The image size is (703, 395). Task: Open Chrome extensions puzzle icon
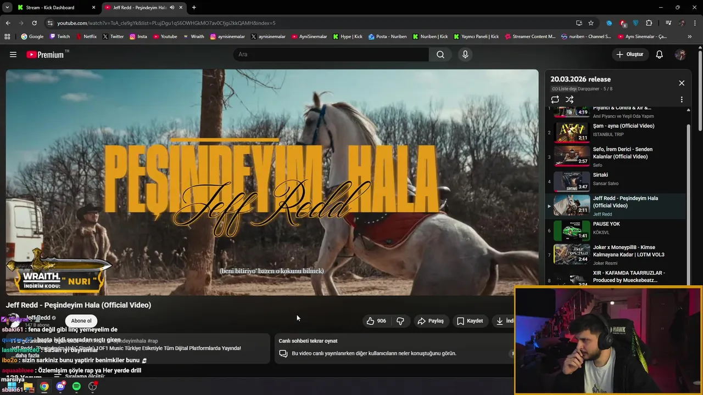(649, 23)
